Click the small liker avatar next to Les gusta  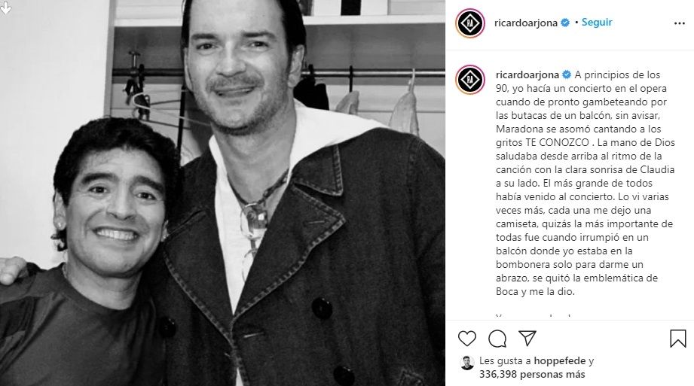[x=467, y=363]
